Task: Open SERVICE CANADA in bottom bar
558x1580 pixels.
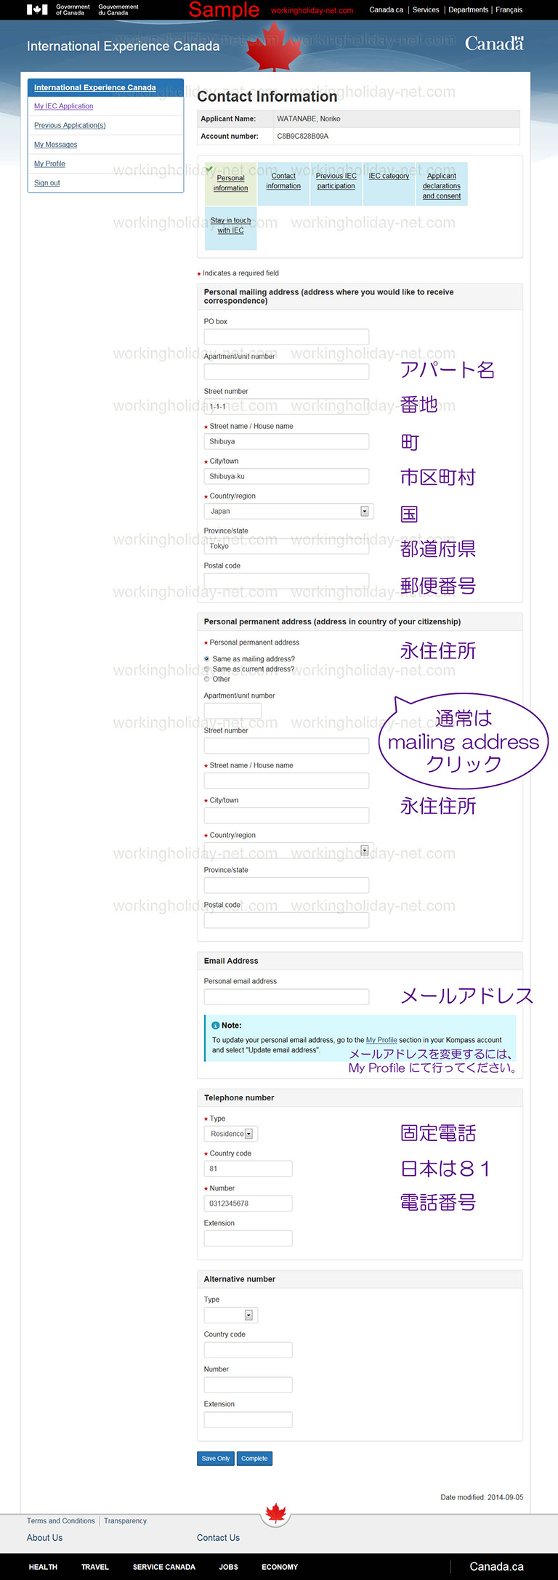Action: [163, 1567]
